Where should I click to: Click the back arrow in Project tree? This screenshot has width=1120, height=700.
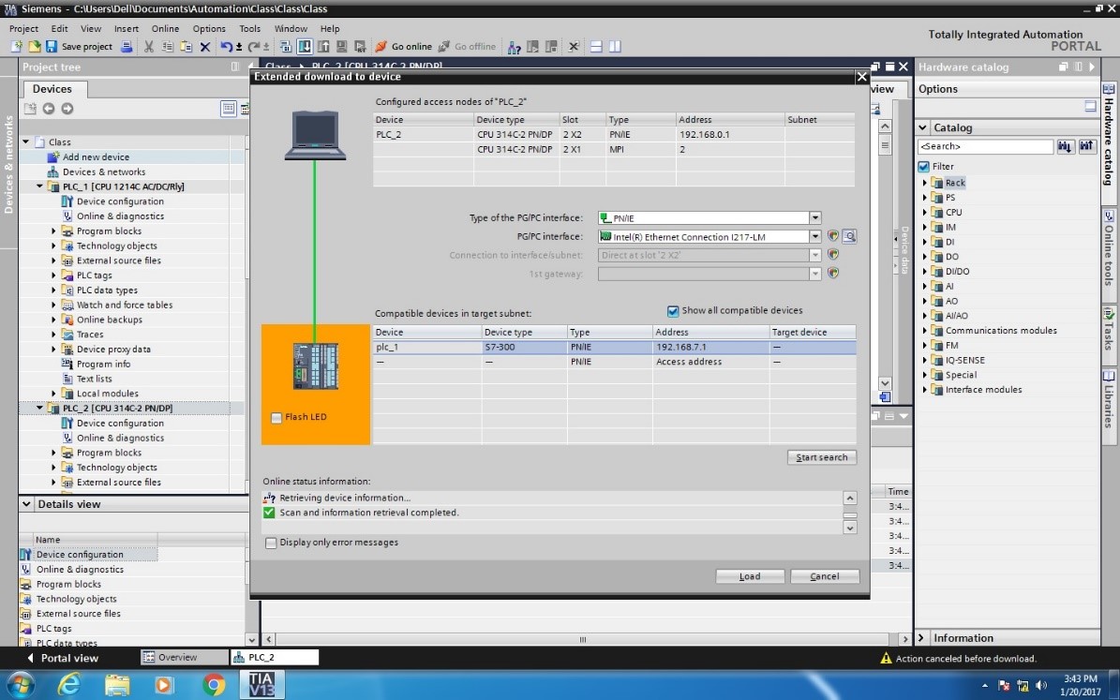pos(49,109)
